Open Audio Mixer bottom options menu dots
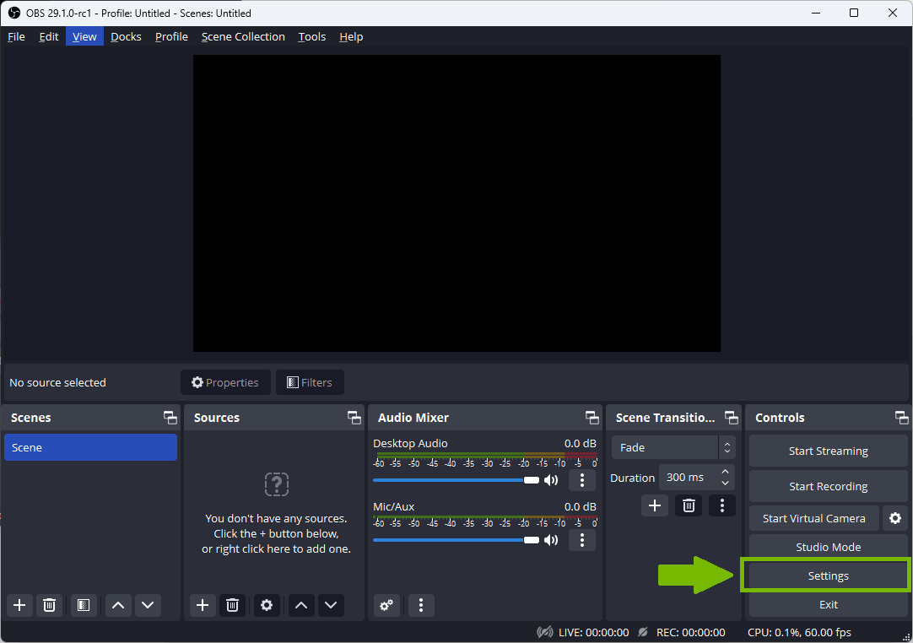Screen dimensions: 913x643 [x=421, y=605]
